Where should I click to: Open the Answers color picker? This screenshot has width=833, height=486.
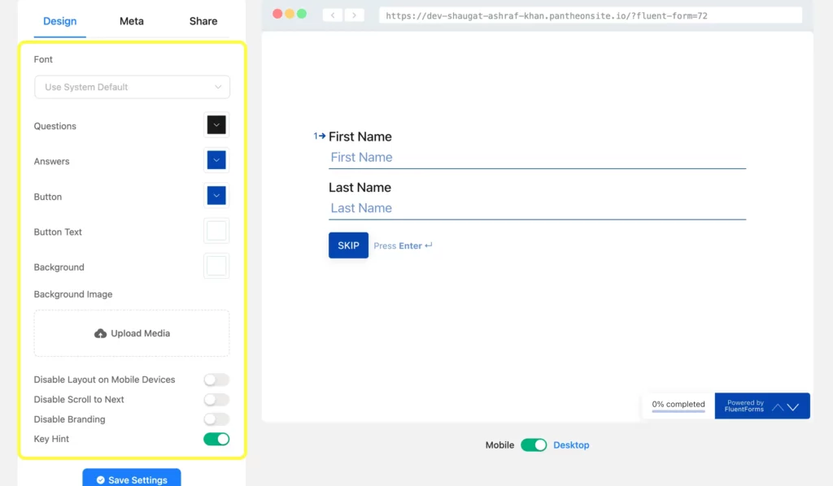216,160
